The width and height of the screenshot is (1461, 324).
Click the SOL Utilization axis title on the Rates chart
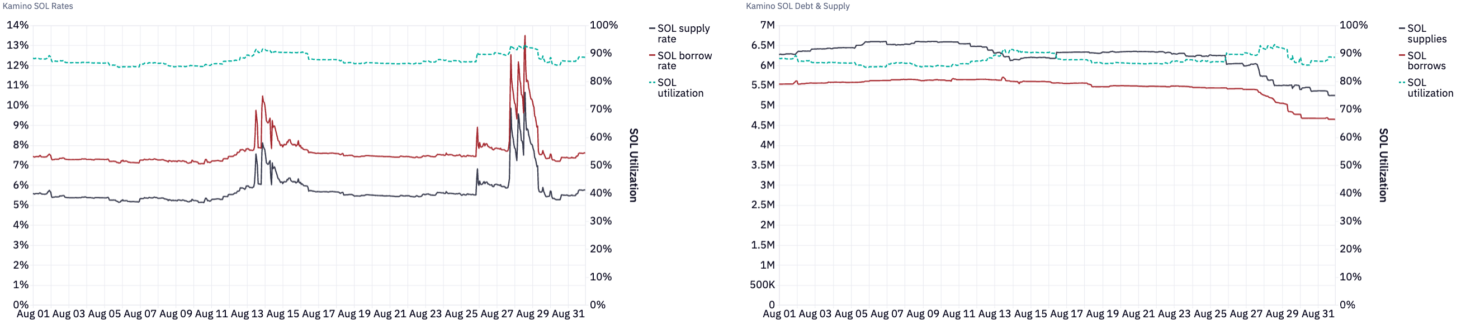click(633, 165)
